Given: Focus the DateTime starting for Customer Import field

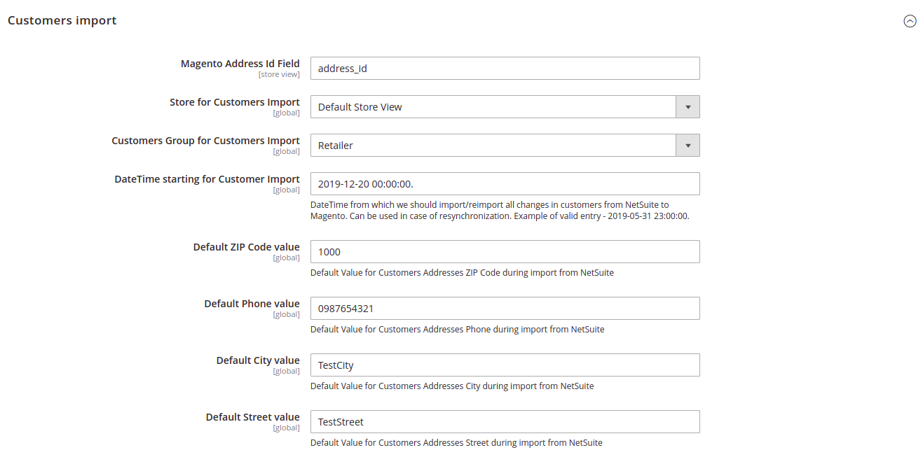Looking at the screenshot, I should 505,183.
